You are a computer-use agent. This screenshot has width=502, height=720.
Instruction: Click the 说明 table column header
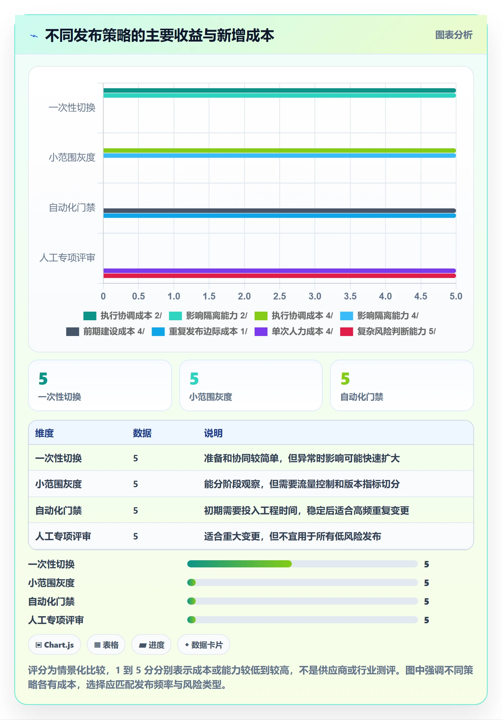(x=213, y=433)
